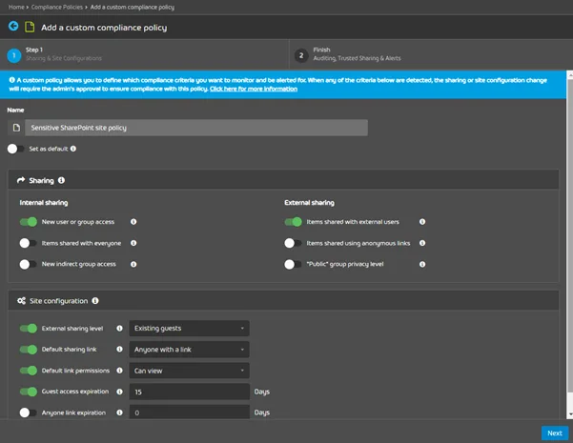Open the Existing guests dropdown
Image resolution: width=573 pixels, height=443 pixels.
[190, 328]
